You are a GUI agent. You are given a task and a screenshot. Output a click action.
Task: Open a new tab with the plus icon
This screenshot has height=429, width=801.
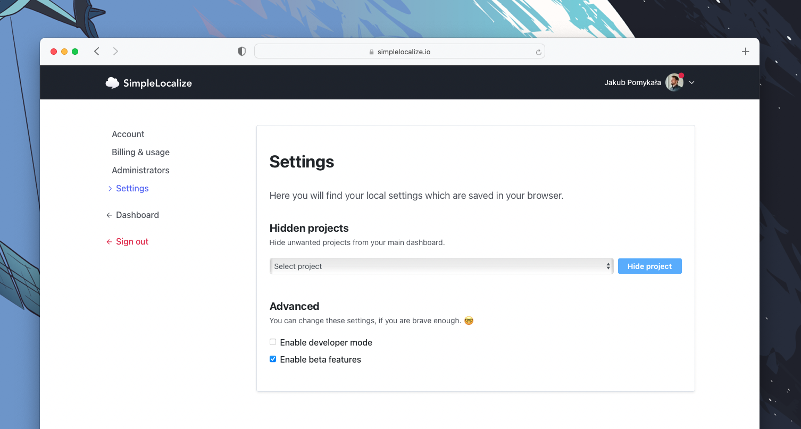[x=746, y=51]
